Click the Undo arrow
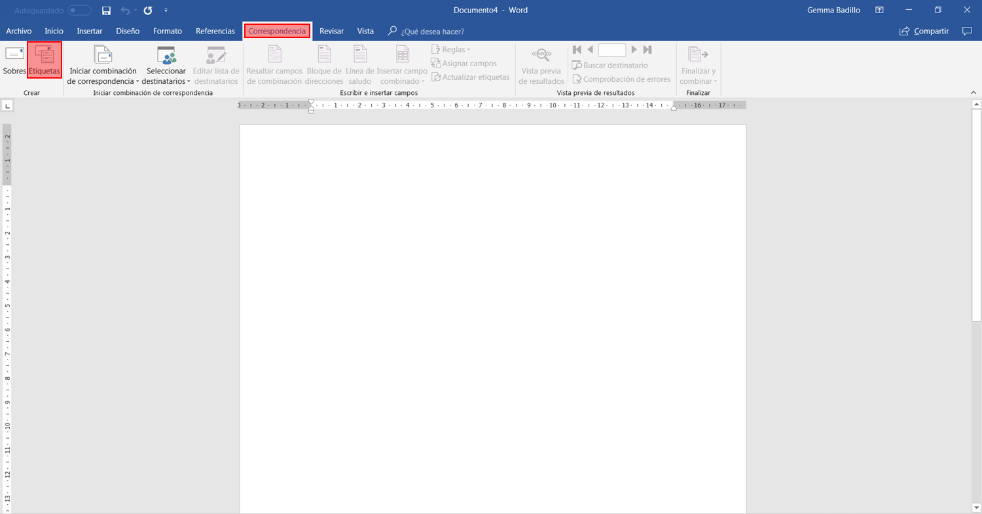Screen dimensions: 982x514 click(125, 10)
